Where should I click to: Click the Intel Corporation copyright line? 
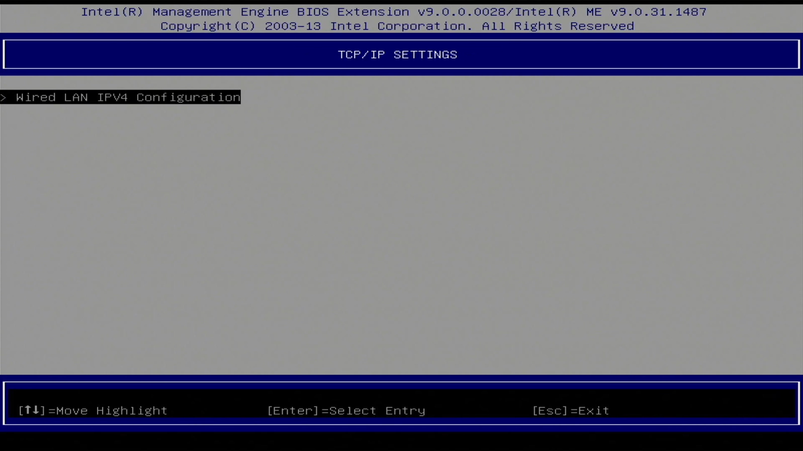397,26
